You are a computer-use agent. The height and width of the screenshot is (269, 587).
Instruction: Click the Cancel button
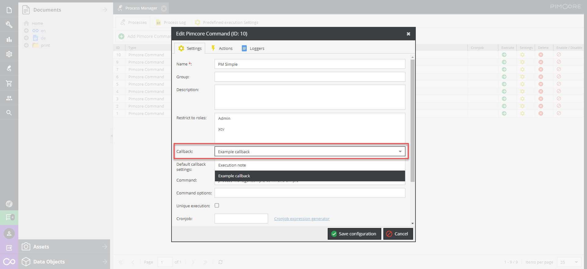tap(398, 234)
